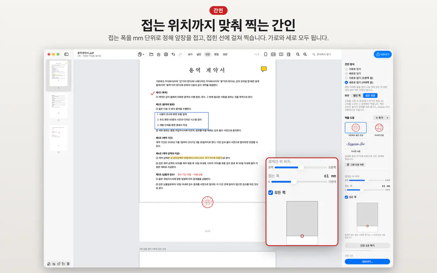437x273 pixels.
Task: Click the print icon in toolbar
Action: [x=166, y=54]
